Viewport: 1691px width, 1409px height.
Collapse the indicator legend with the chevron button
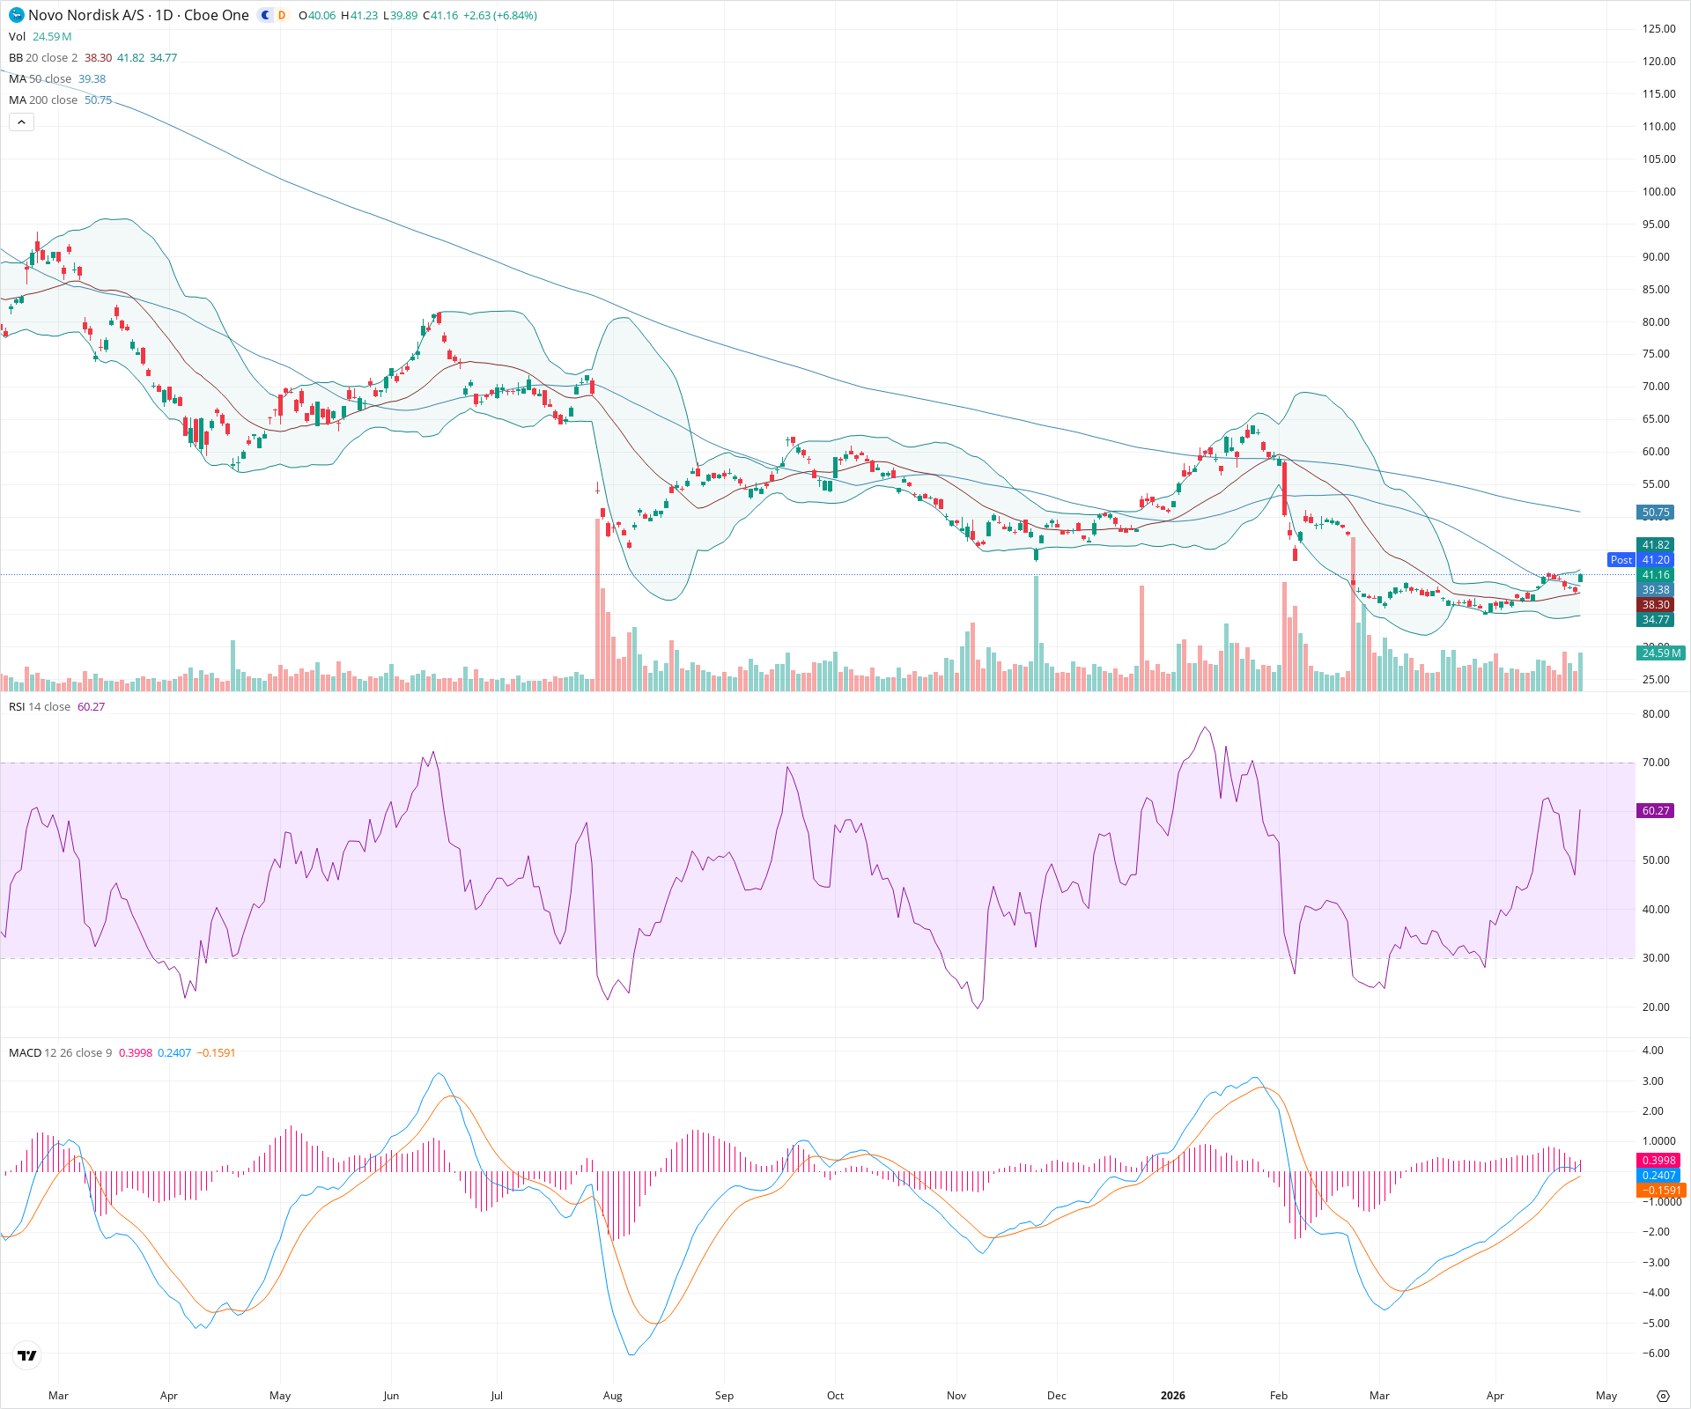point(21,122)
